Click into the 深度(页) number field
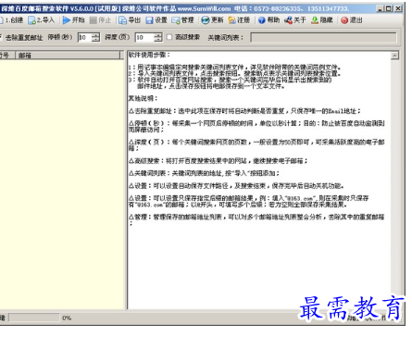The width and height of the screenshot is (412, 337). 144,37
